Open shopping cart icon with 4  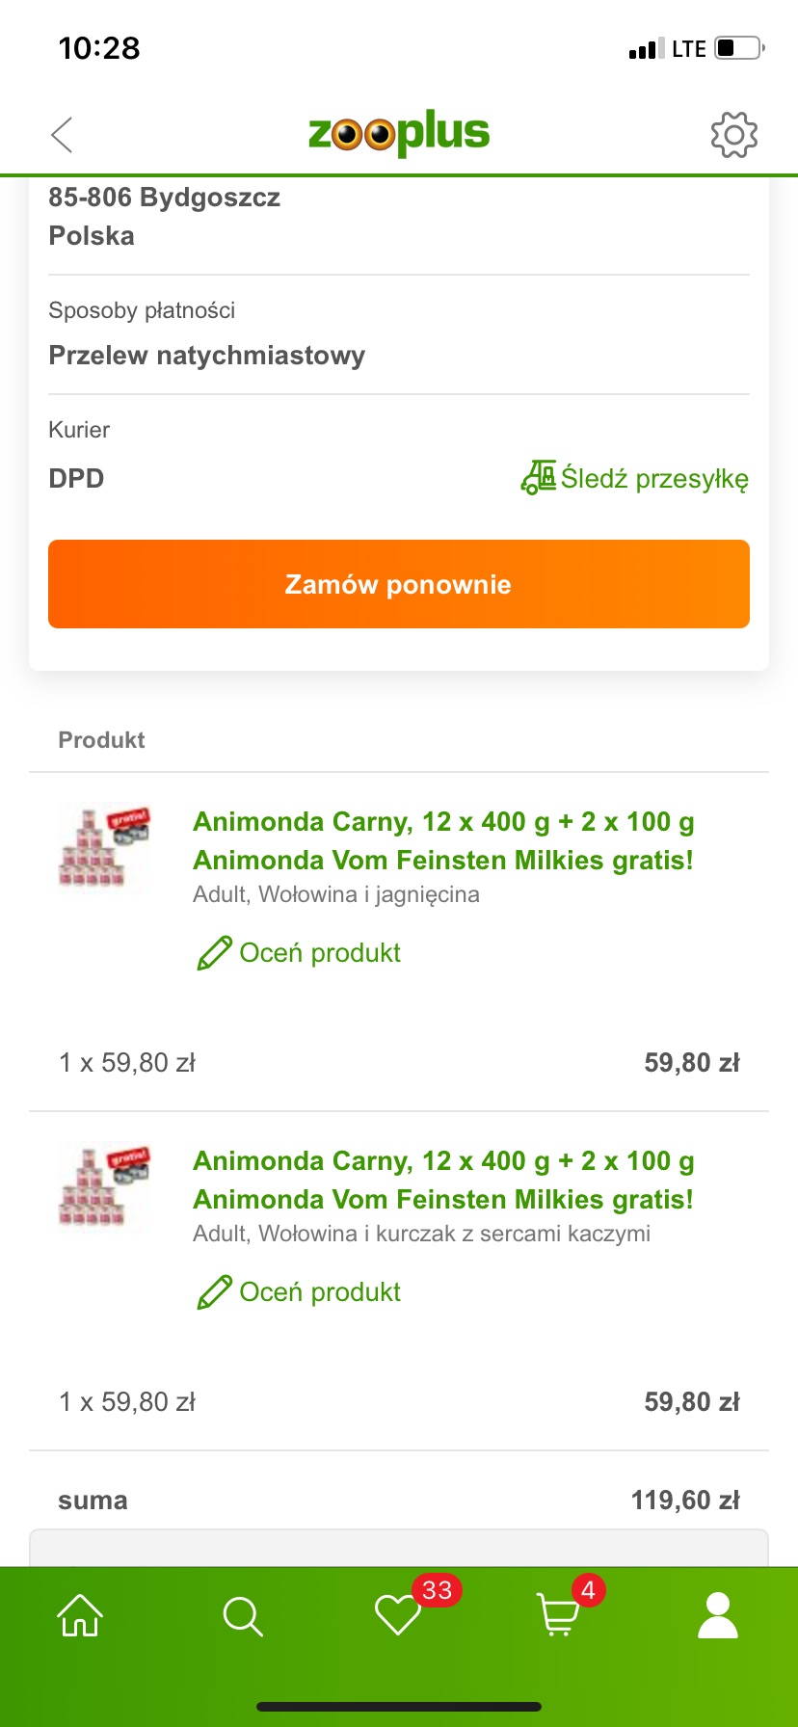coord(557,1615)
